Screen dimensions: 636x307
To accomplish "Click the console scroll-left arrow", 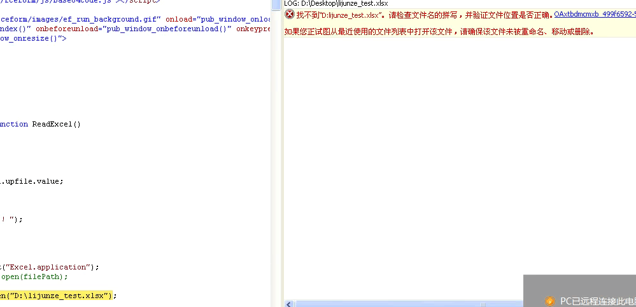I will (289, 304).
